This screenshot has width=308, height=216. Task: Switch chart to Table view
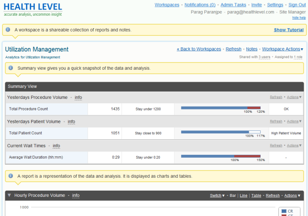256,195
